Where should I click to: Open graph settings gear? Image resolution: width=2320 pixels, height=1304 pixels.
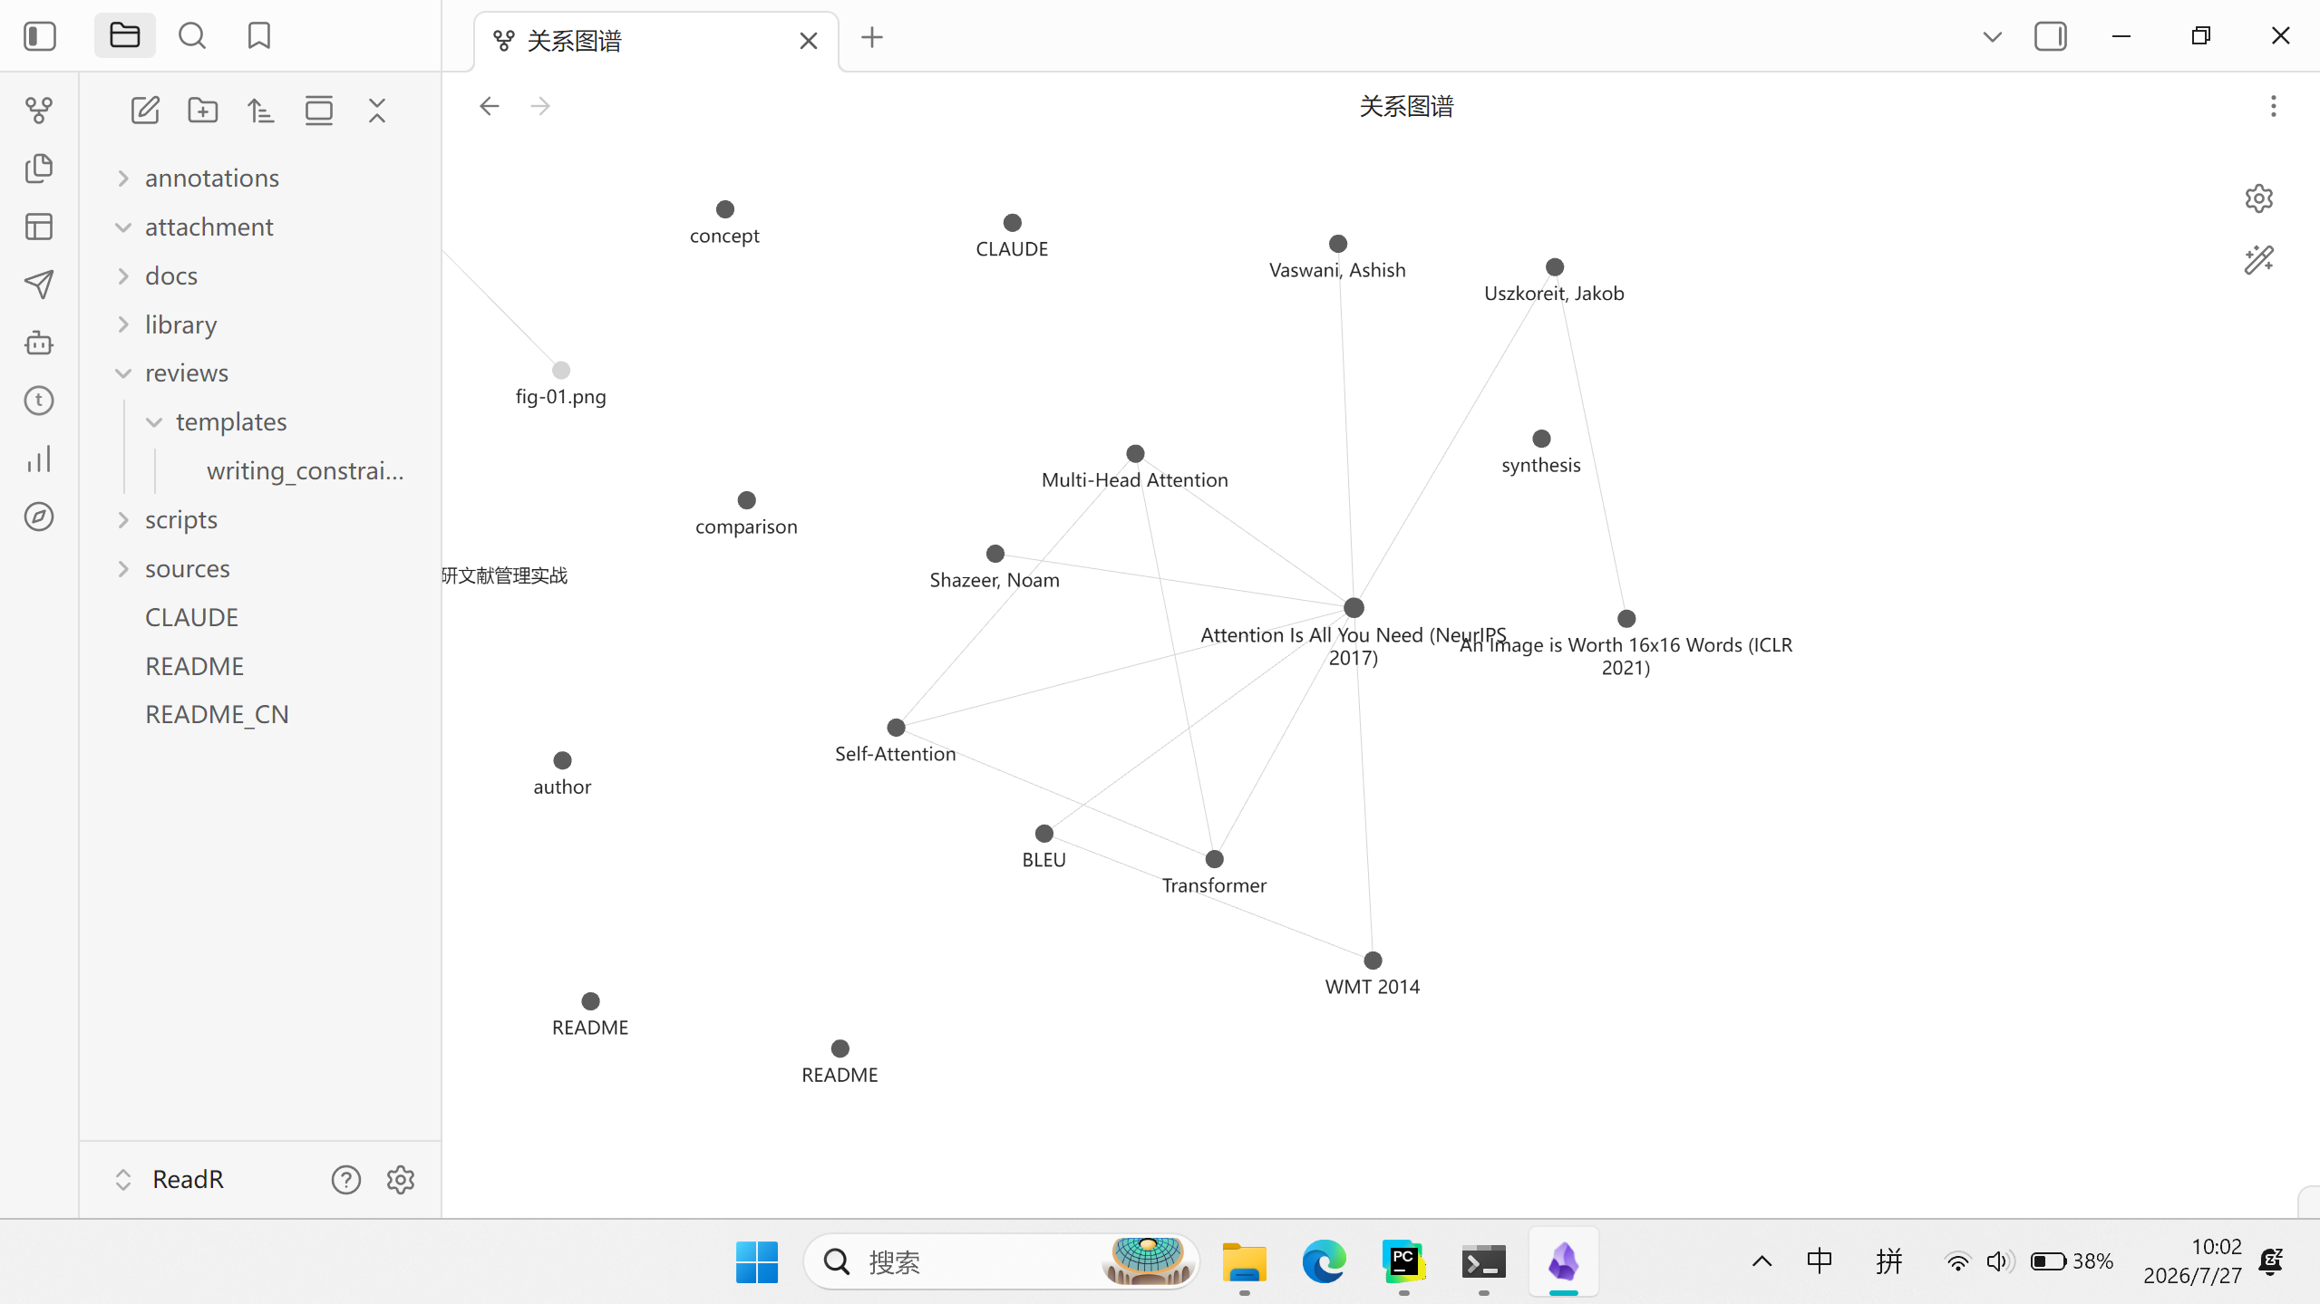pos(2259,198)
